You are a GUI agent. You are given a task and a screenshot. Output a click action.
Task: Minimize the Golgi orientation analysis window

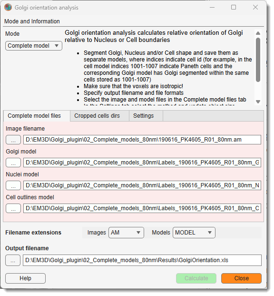(212, 7)
